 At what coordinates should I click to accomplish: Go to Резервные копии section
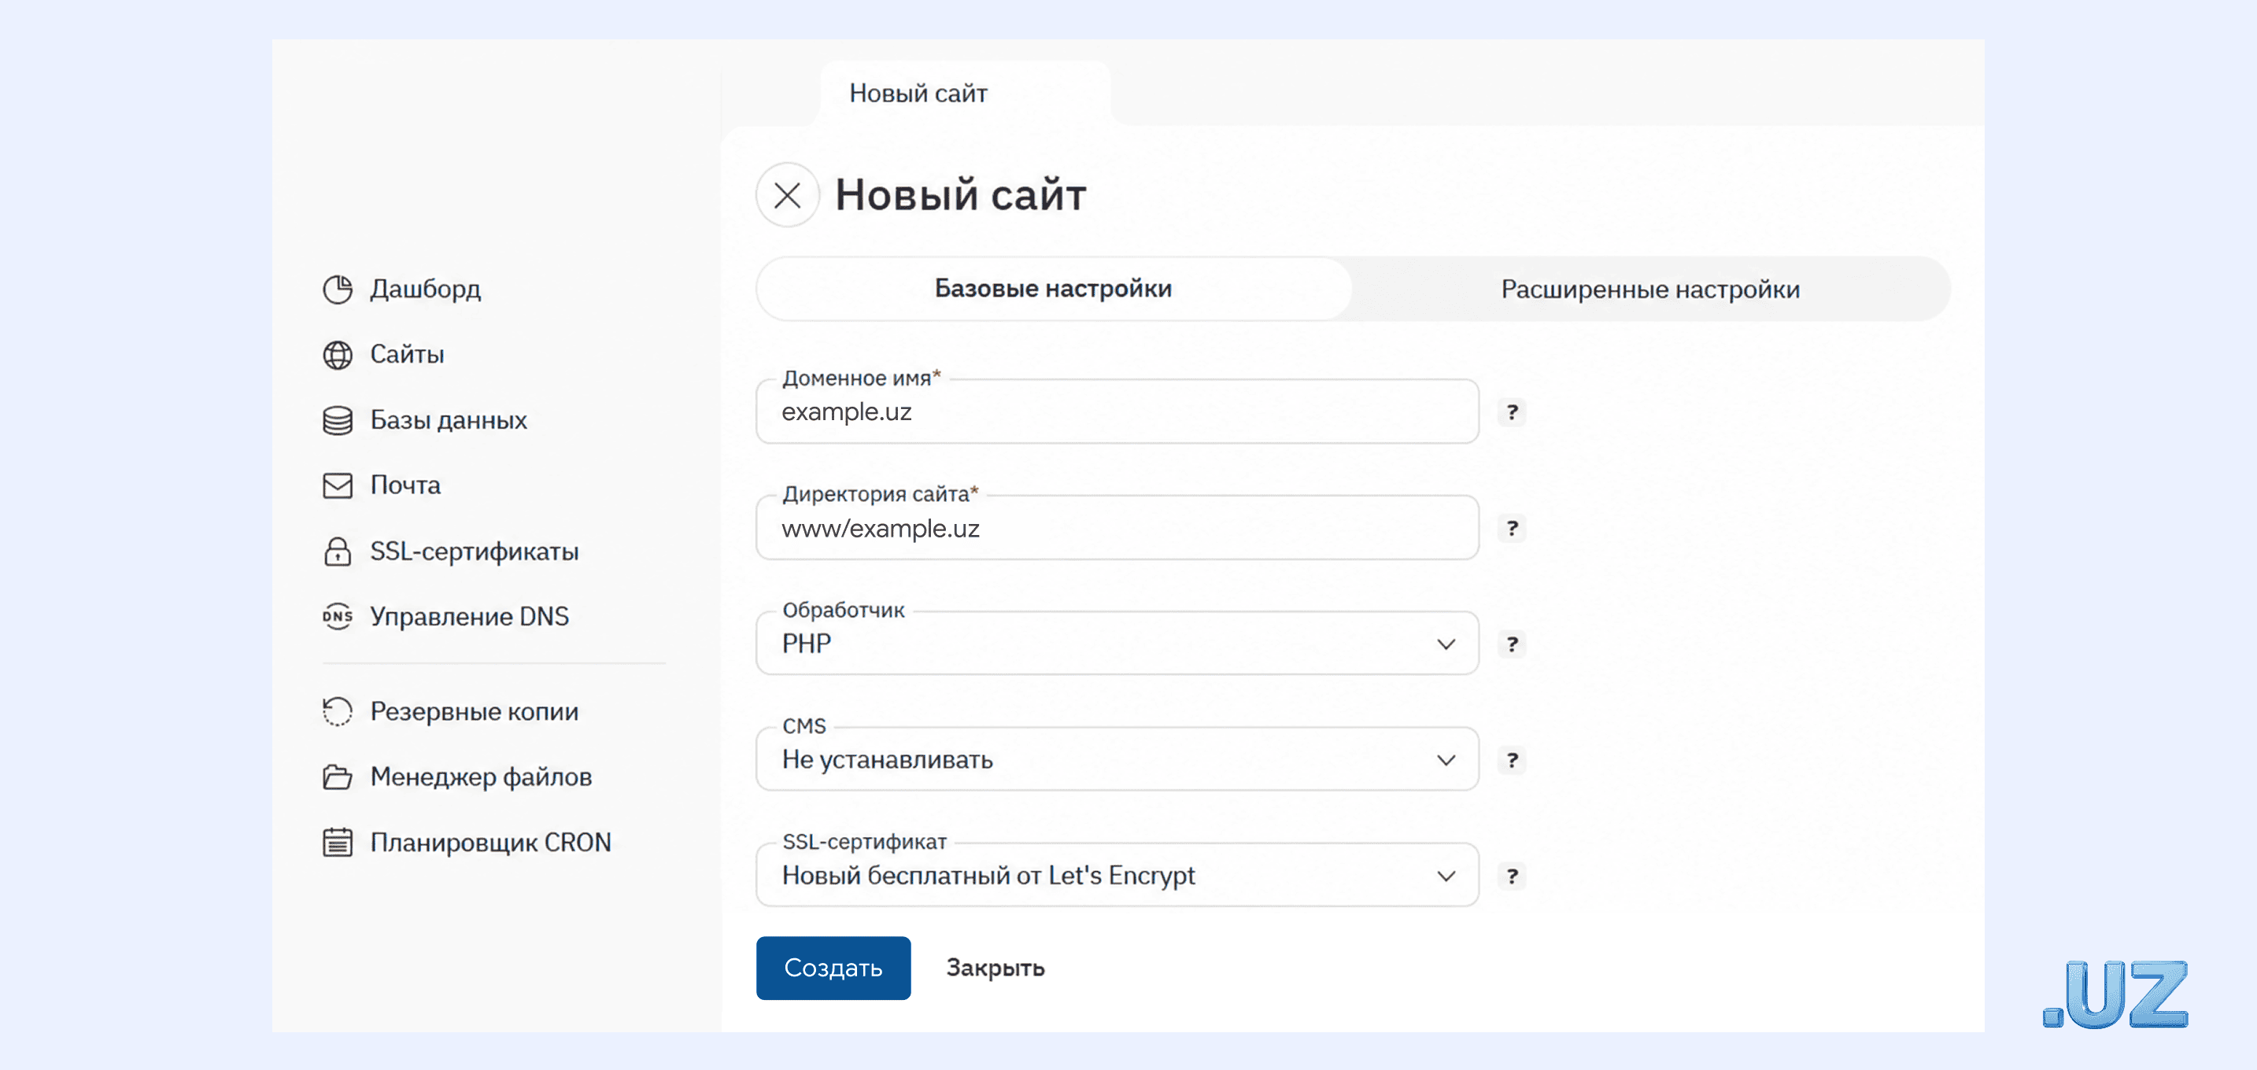(x=474, y=711)
